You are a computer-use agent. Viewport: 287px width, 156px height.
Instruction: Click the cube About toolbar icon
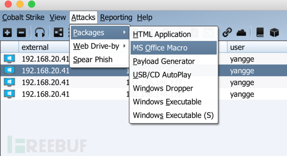click(274, 32)
